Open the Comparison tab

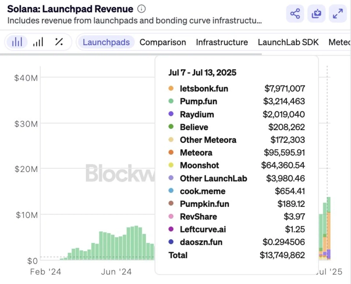pos(163,43)
